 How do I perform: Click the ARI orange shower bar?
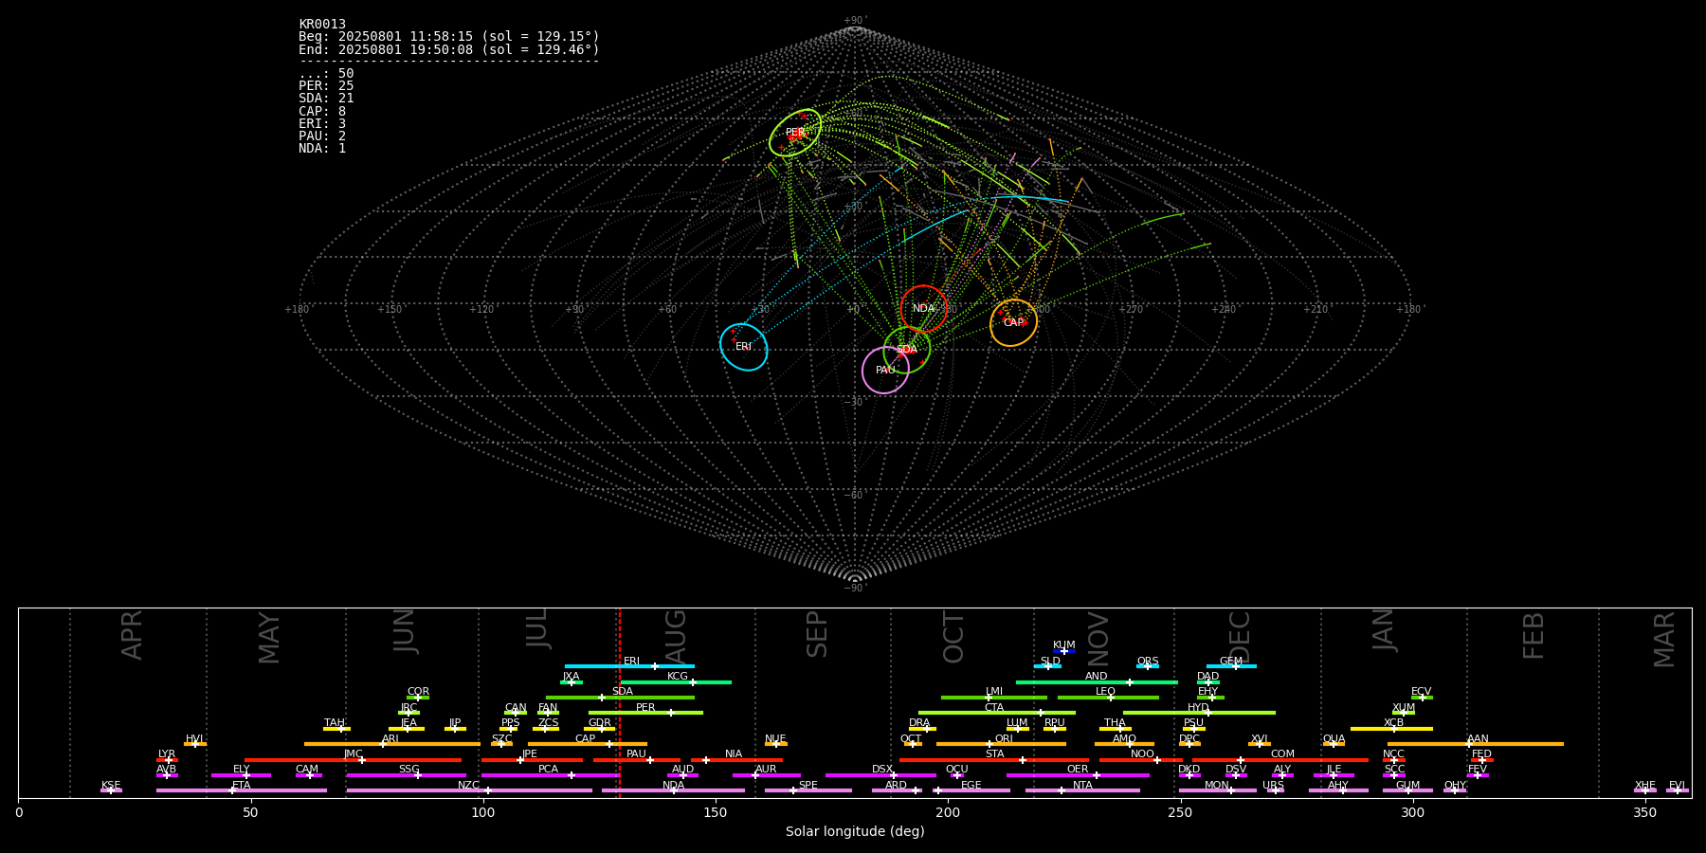[x=391, y=744]
